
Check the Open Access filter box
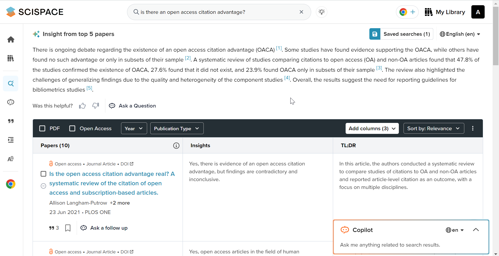point(72,128)
